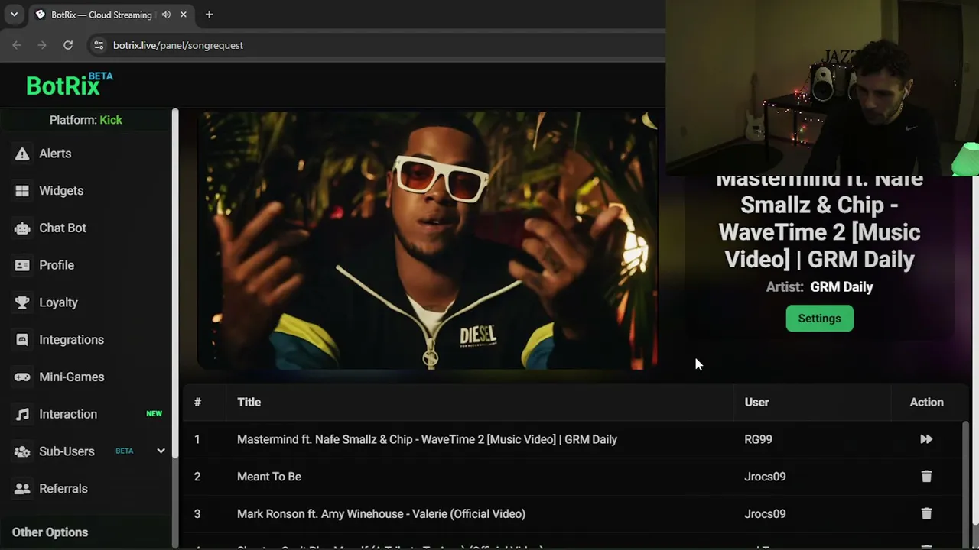Click the music video player thumbnail
This screenshot has height=550, width=979.
[x=427, y=240]
